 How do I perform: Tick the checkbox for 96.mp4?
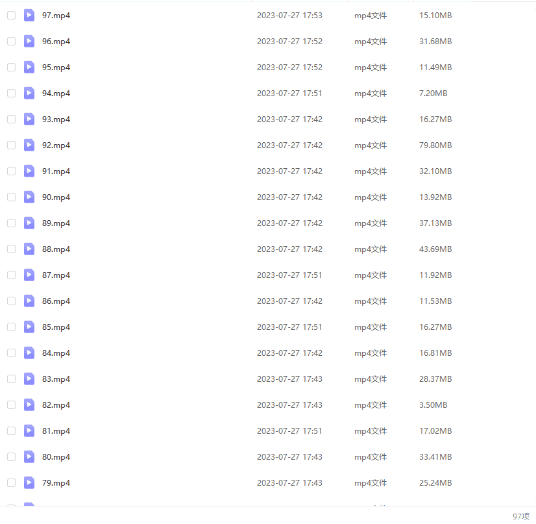click(x=11, y=42)
